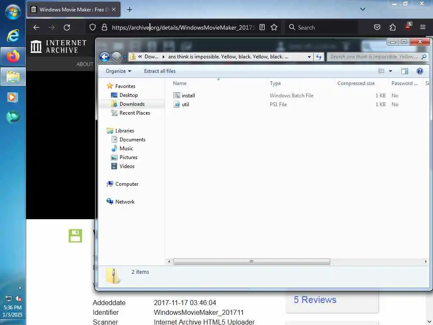The image size is (433, 325).
Task: Open Explorer help
Action: coord(419,71)
